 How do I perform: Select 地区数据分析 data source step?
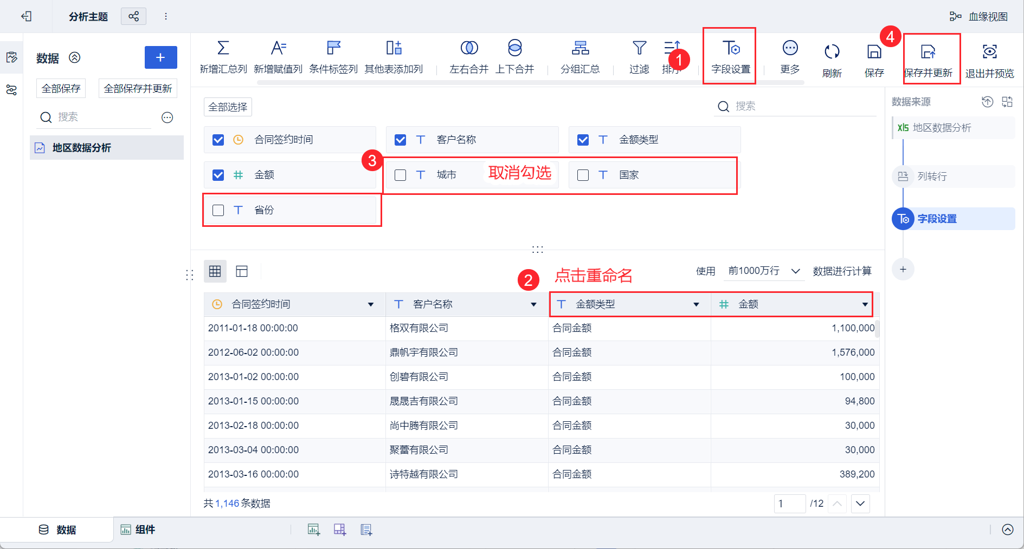point(954,128)
